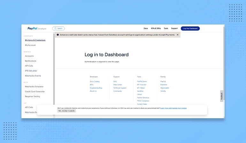Open Community link
246x143 pixels.
118,91
